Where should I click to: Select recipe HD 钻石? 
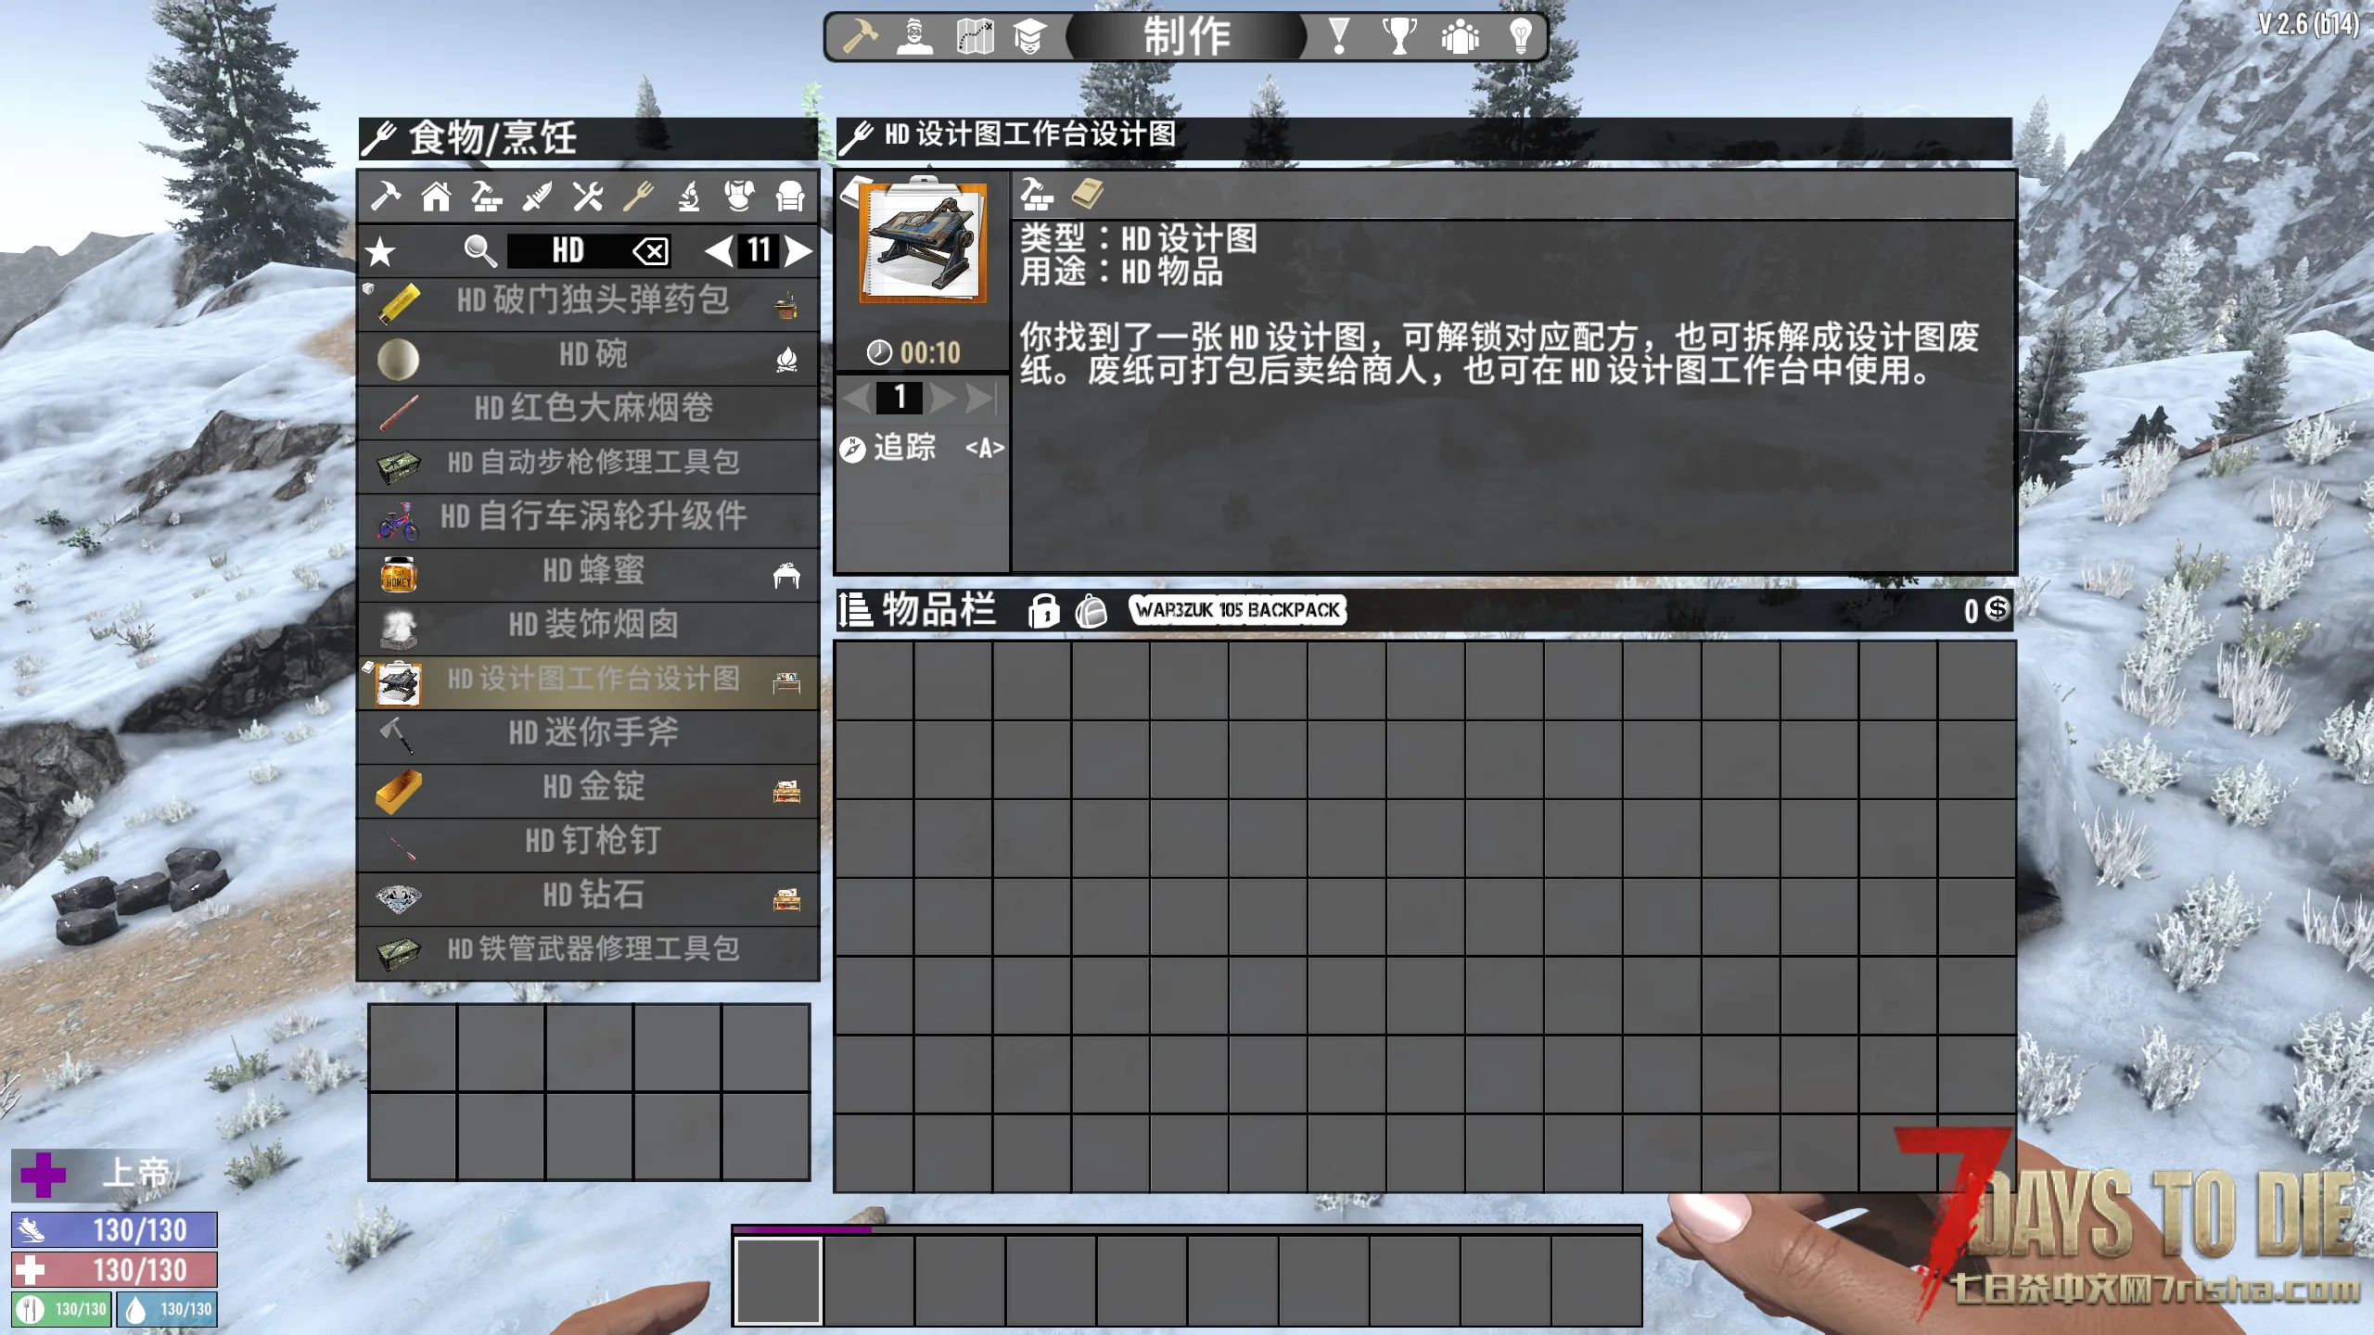point(589,898)
